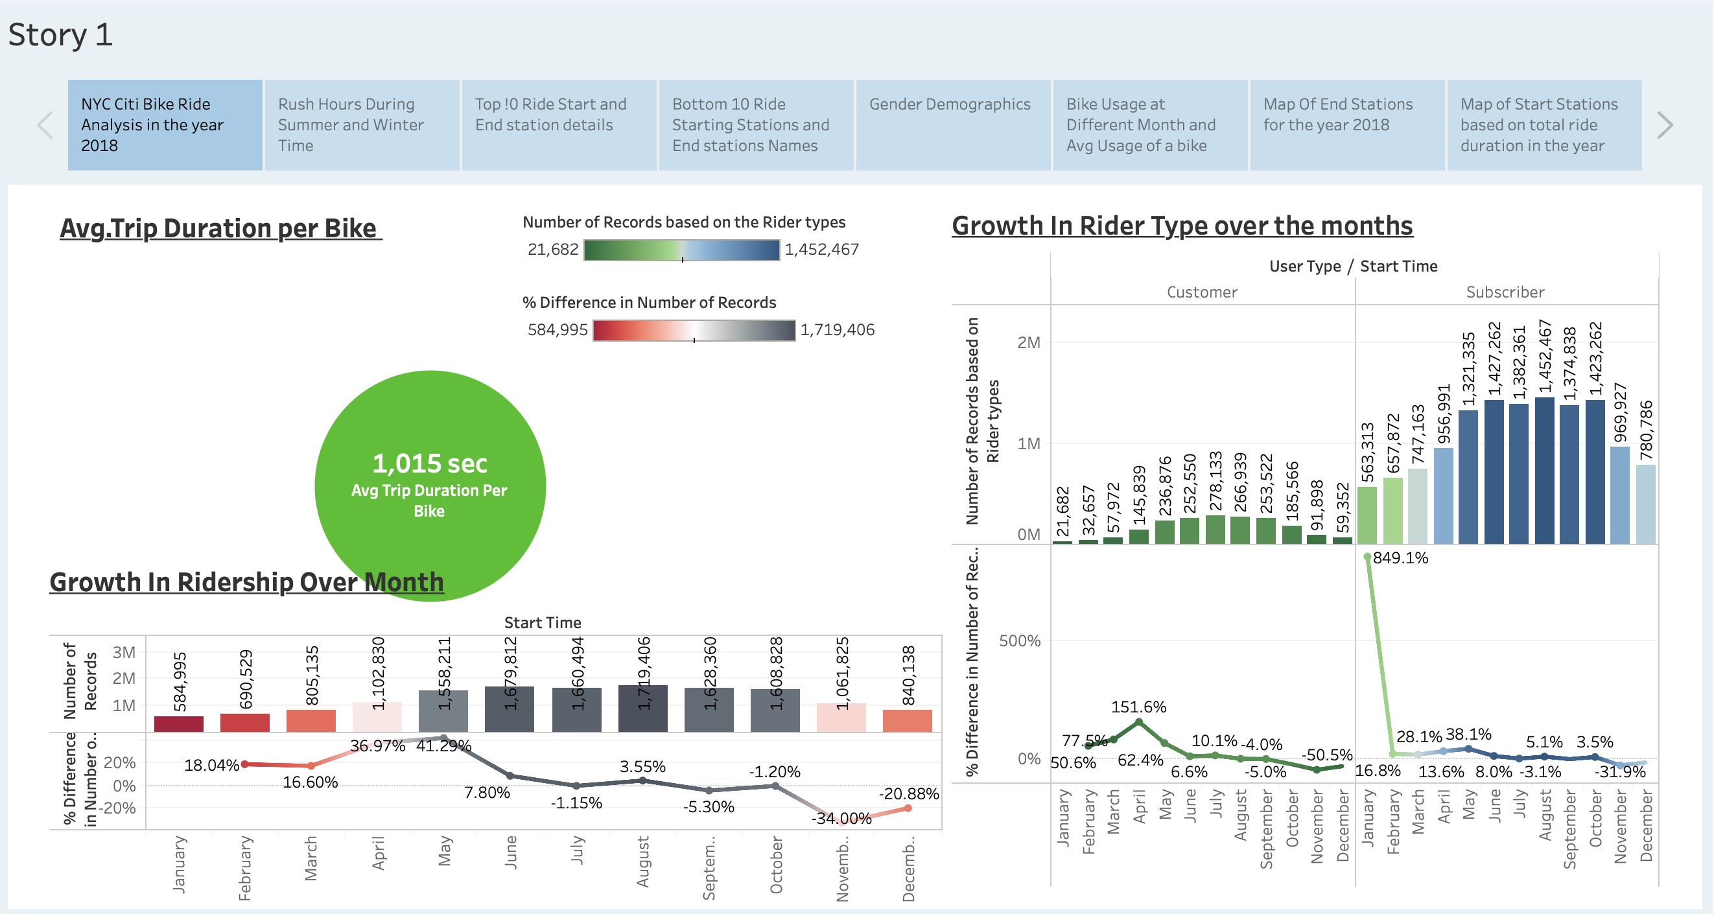
Task: Select Bike Usage at Different Month story point
Action: [1149, 124]
